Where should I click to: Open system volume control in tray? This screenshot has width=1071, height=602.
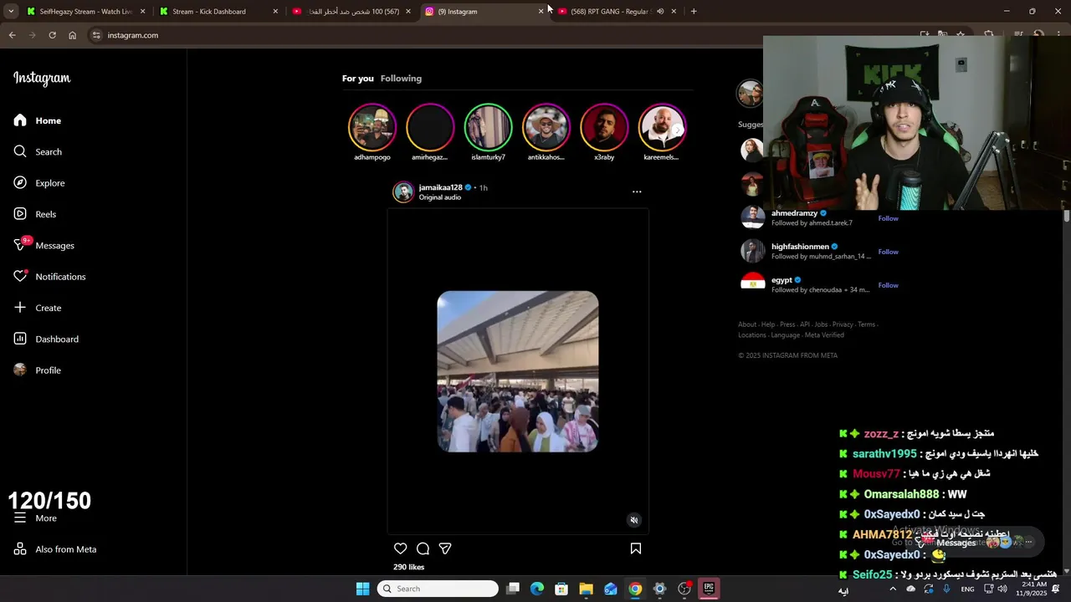(1002, 589)
